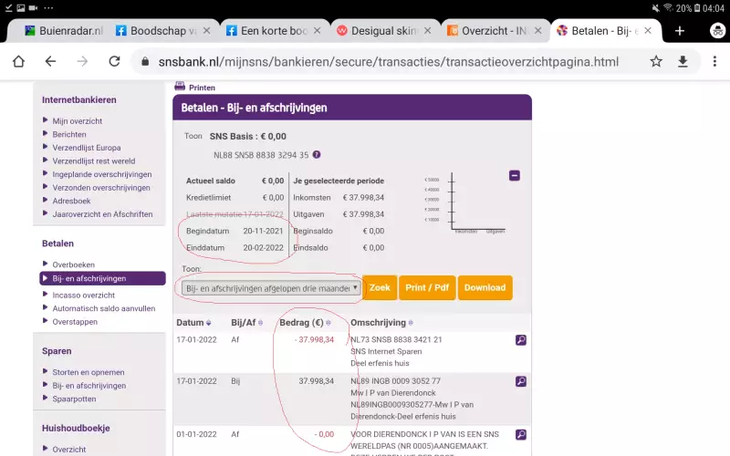730x456 pixels.
Task: Click the printer icon next to Printen
Action: [180, 86]
